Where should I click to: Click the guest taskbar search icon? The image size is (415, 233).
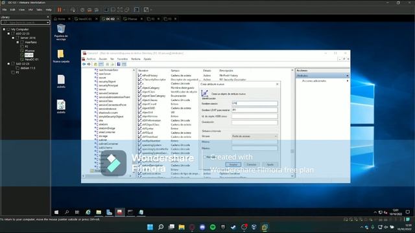point(67,212)
